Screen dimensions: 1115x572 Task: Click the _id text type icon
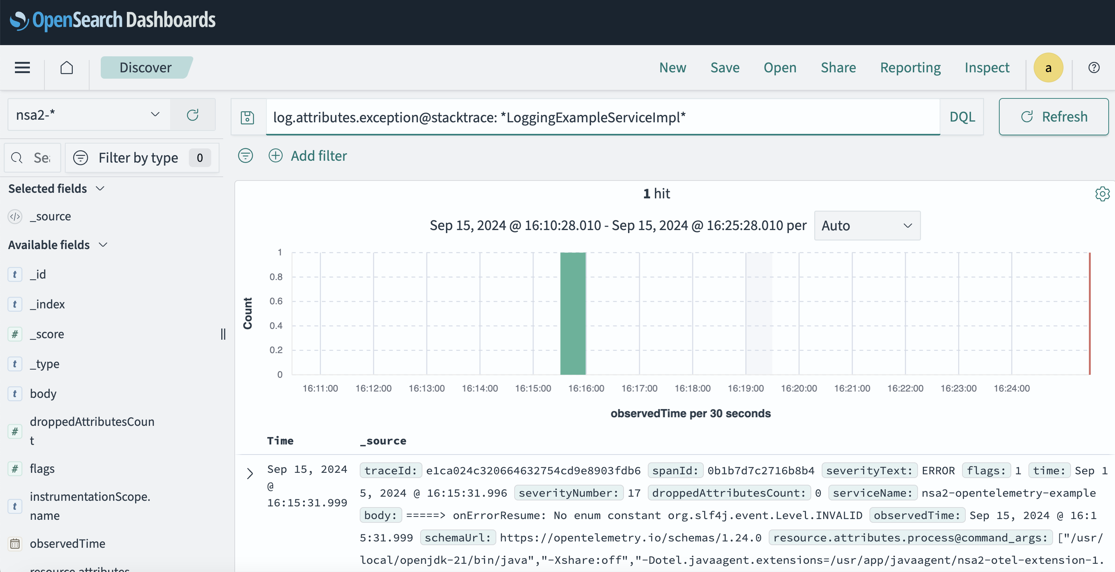pyautogui.click(x=15, y=274)
